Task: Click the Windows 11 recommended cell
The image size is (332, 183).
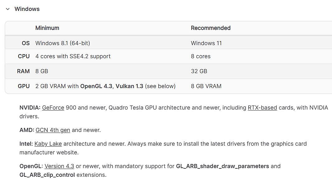Action: [206, 43]
